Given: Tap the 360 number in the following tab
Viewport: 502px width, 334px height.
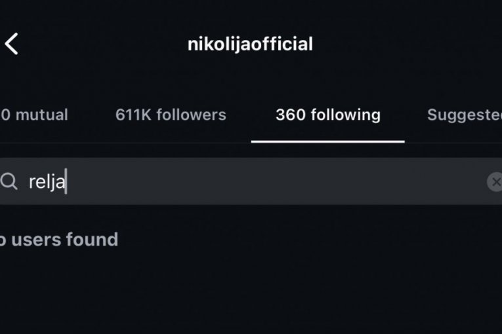Looking at the screenshot, I should tap(291, 115).
